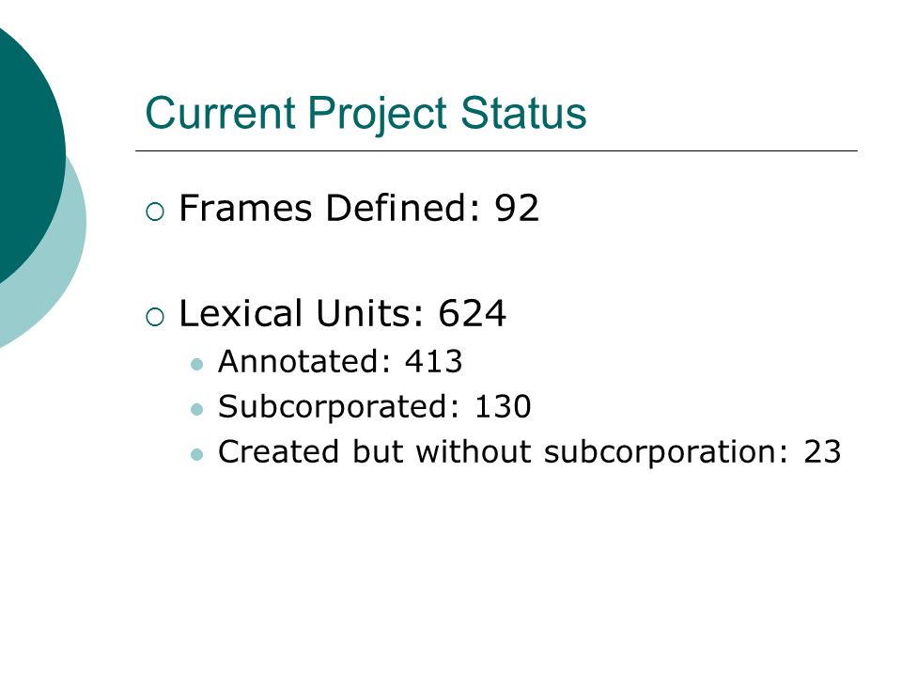
Task: Click the number 624 after Lexical Units
Action: tap(473, 314)
